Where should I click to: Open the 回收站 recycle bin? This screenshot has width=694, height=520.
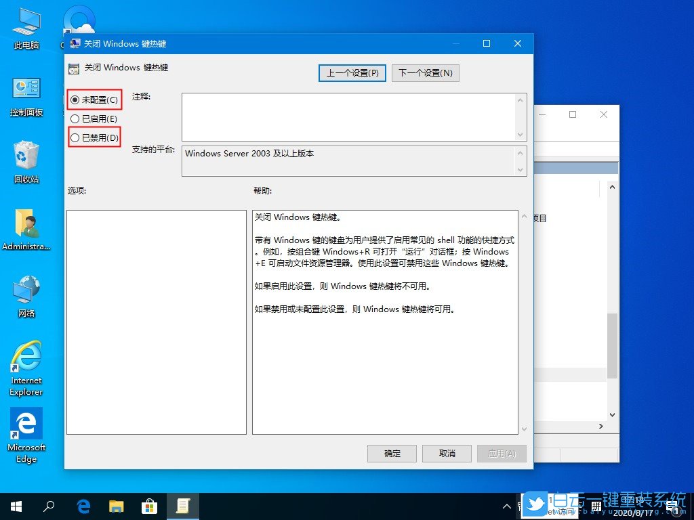coord(26,161)
